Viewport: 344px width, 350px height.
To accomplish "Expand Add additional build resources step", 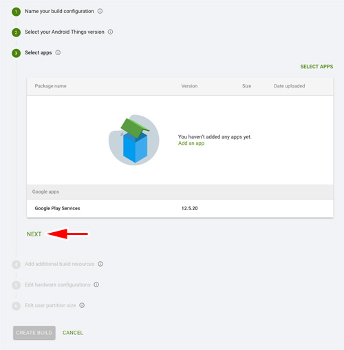I will (x=60, y=264).
